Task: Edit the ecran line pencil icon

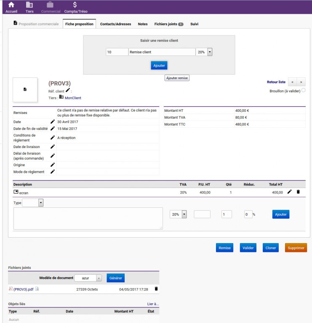Action: (x=290, y=192)
